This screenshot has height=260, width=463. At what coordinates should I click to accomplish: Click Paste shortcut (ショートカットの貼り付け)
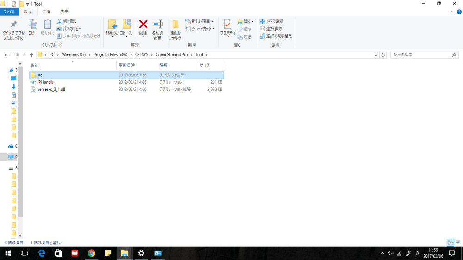[x=78, y=36]
